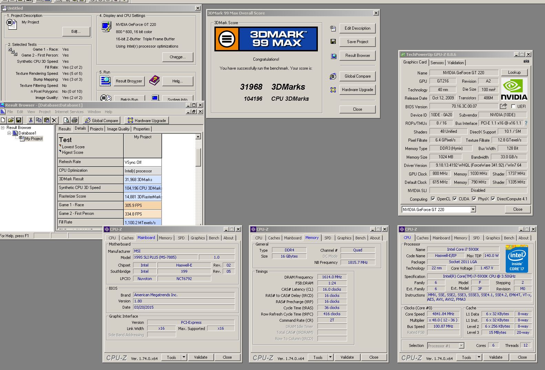Click the 31,968 3DMarks result cell

point(143,179)
